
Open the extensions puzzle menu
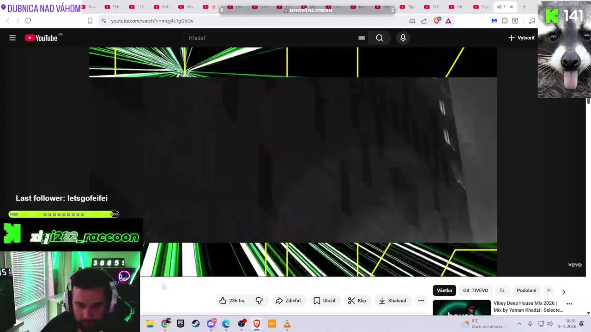[x=505, y=21]
